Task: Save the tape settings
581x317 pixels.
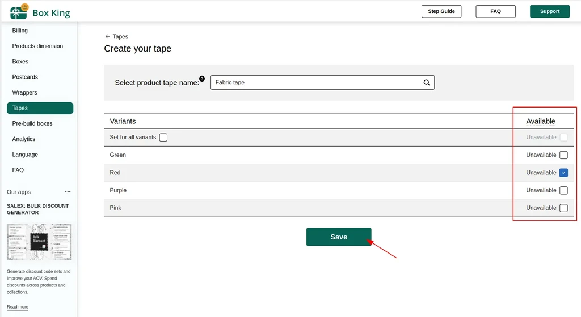Action: (x=339, y=237)
